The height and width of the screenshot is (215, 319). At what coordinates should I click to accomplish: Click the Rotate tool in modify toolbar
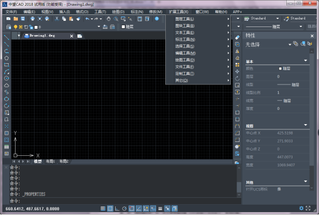pos(237,78)
